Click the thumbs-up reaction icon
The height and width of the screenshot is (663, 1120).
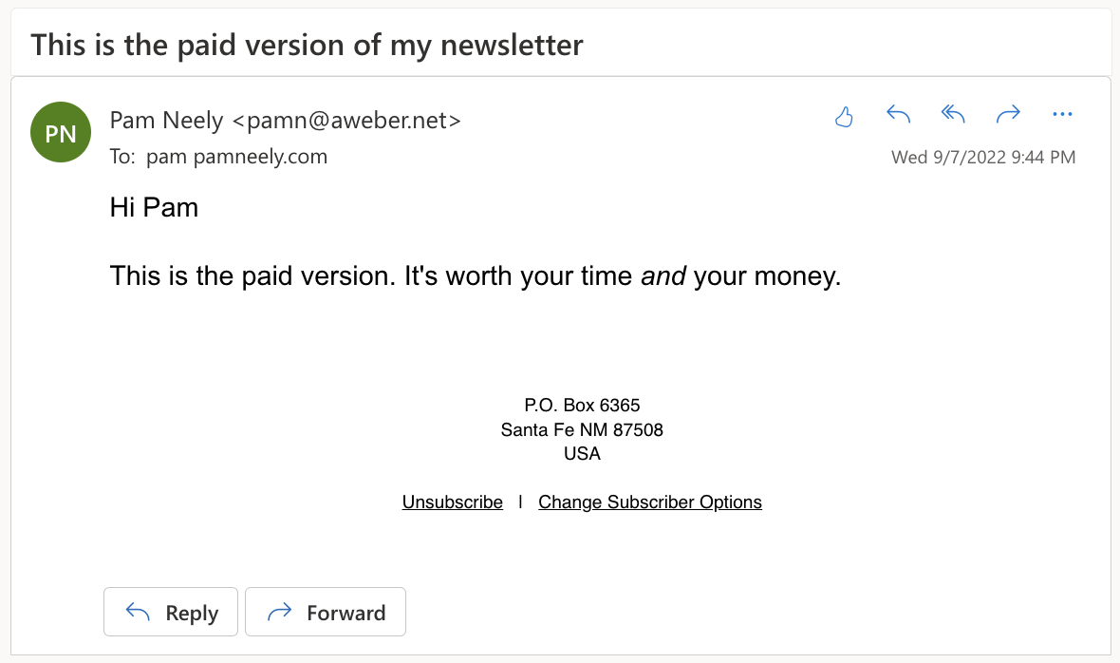pyautogui.click(x=844, y=114)
